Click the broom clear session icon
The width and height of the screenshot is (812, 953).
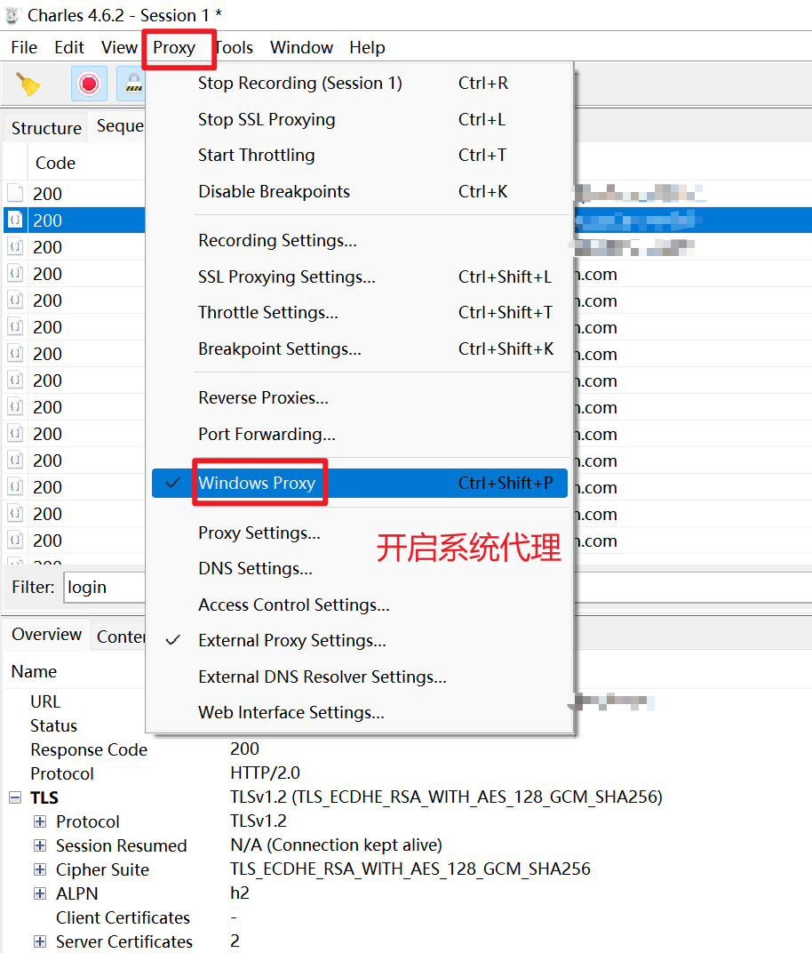pos(28,84)
